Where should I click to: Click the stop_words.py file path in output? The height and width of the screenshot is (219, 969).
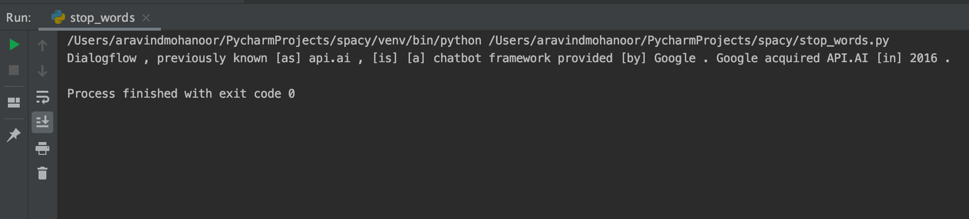click(x=689, y=41)
